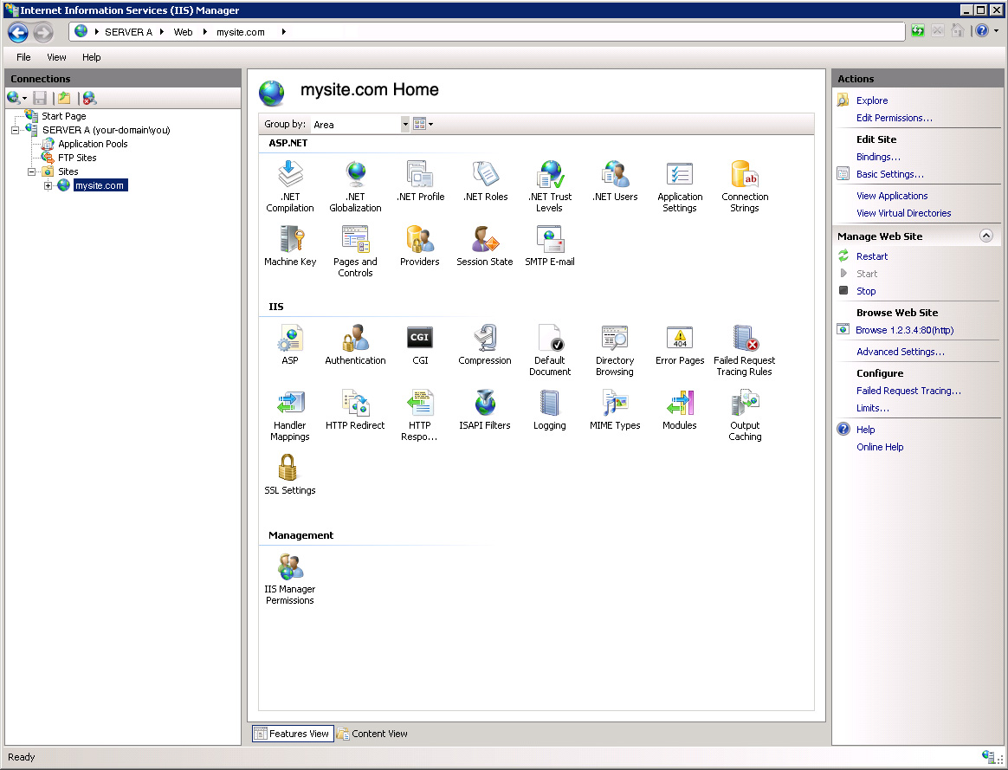1008x770 pixels.
Task: Open the File menu
Action: 23,57
